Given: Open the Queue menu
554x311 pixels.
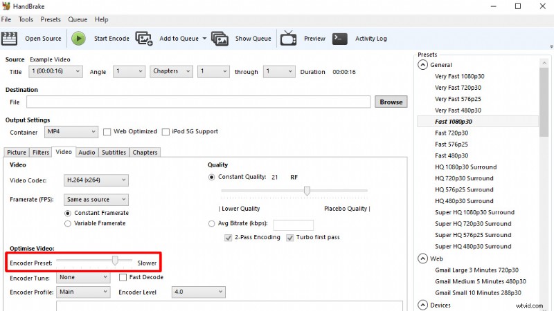Looking at the screenshot, I should click(78, 19).
